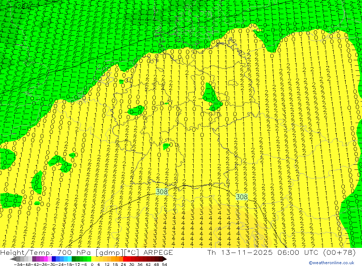Pick the cyan legend swatch near -18
This screenshot has height=266, width=362.
click(70, 259)
